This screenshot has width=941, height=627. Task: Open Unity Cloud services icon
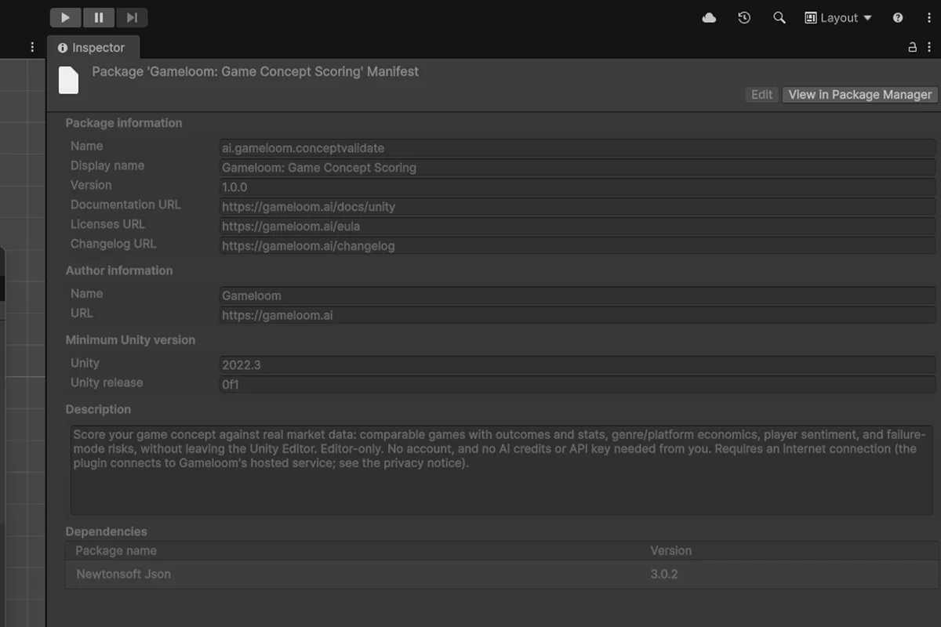pyautogui.click(x=709, y=17)
